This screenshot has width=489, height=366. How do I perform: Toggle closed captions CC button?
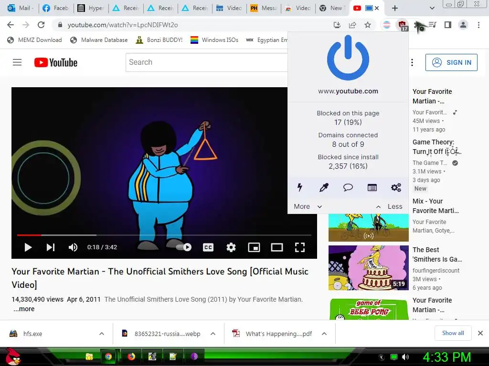208,247
